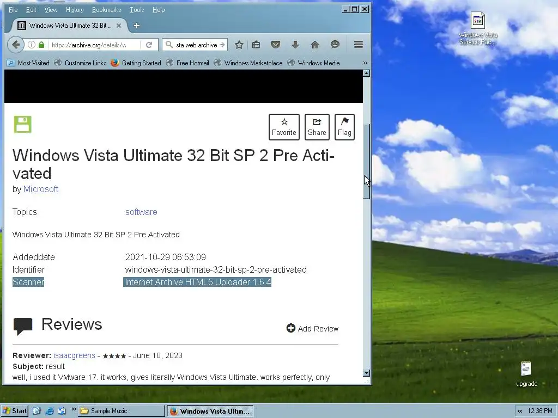Open the Help menu
This screenshot has height=418, width=558.
pyautogui.click(x=159, y=10)
